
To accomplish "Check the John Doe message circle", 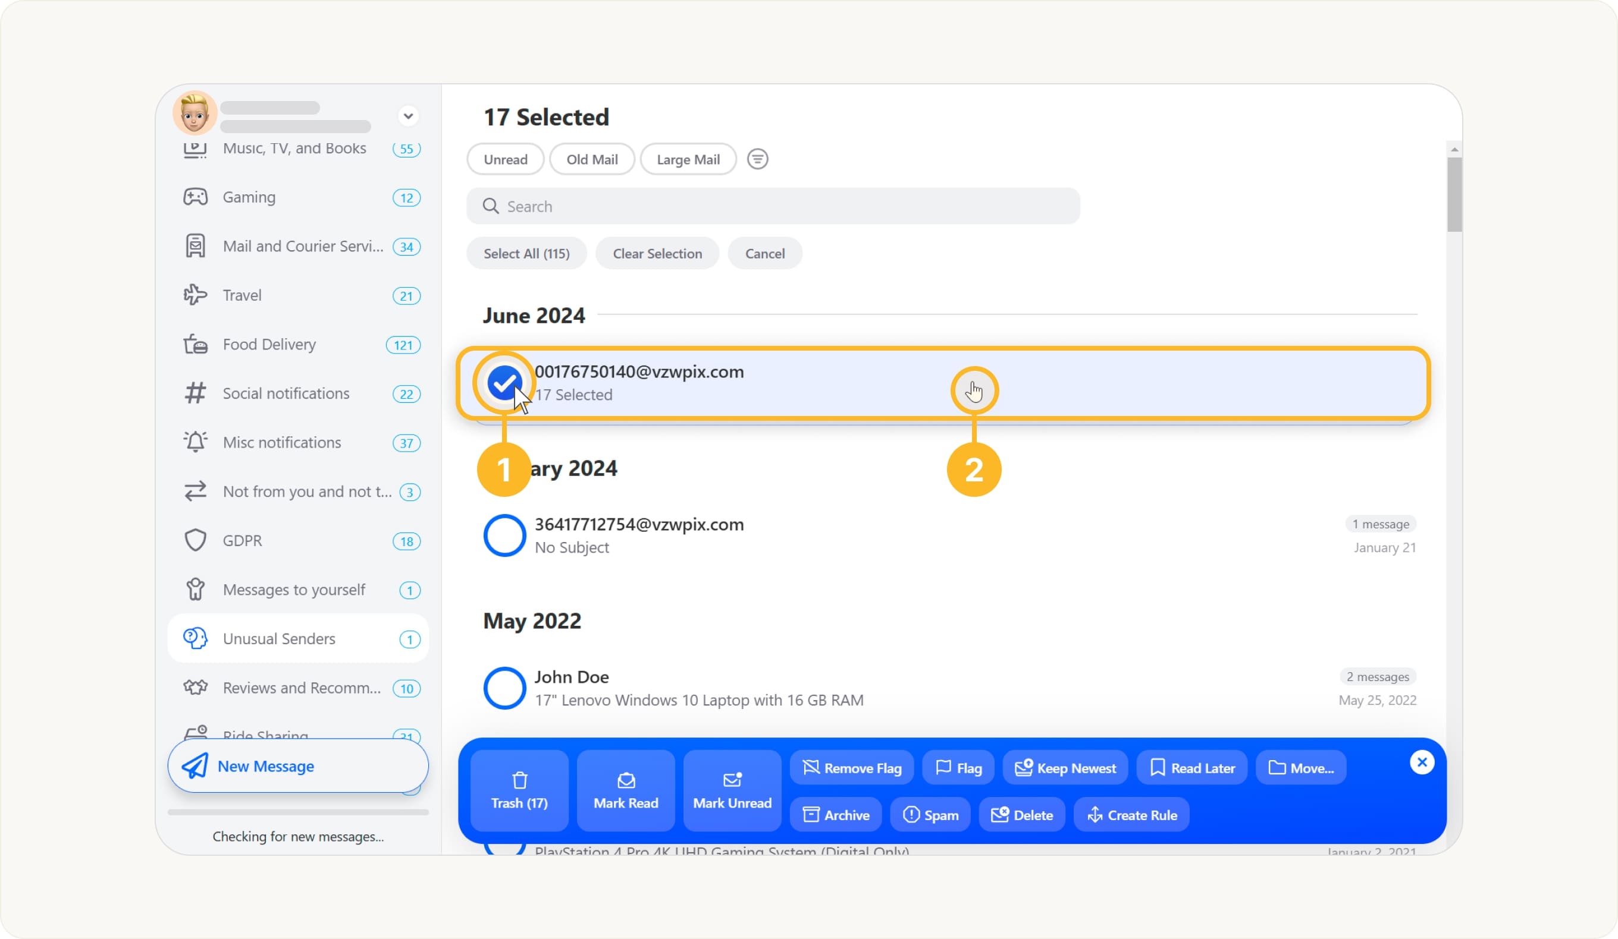I will 504,688.
